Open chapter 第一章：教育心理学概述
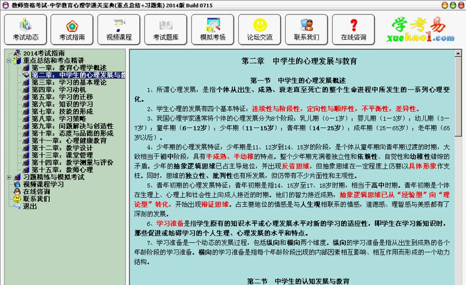 69,68
